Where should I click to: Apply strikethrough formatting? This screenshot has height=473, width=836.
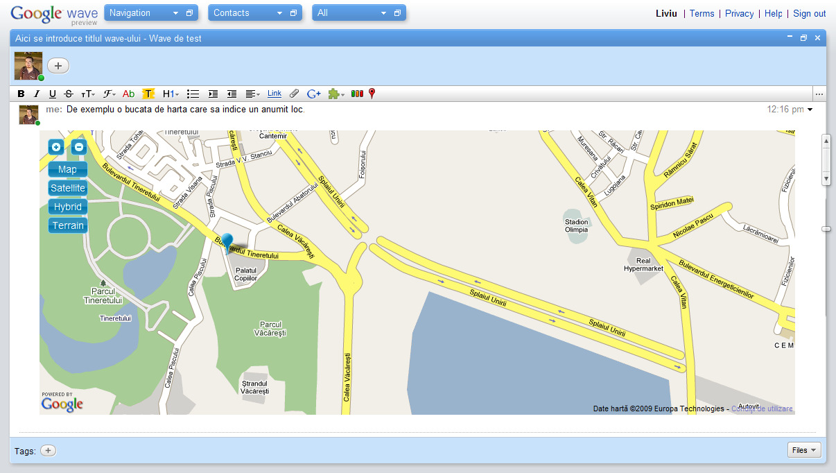69,94
